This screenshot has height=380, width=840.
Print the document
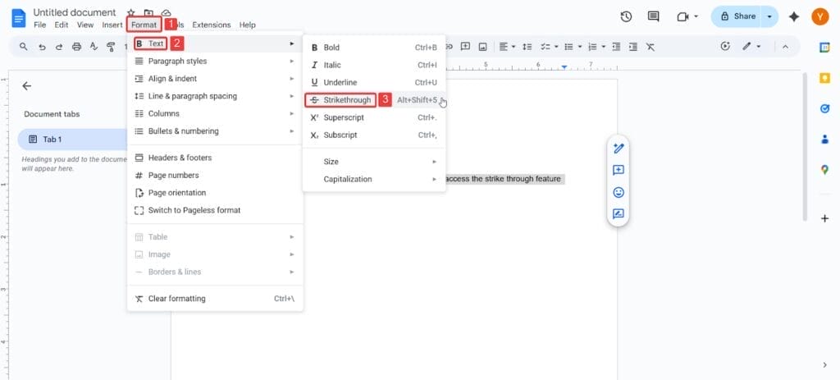(x=76, y=47)
